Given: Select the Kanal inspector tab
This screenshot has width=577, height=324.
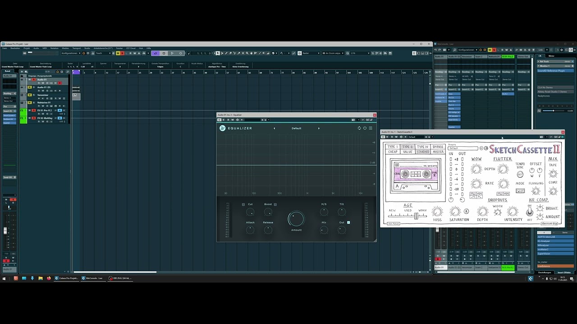Looking at the screenshot, I should (x=7, y=71).
